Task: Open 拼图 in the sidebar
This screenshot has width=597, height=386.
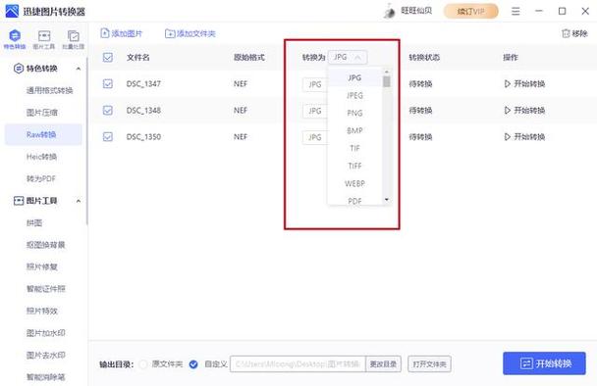Action: tap(34, 222)
